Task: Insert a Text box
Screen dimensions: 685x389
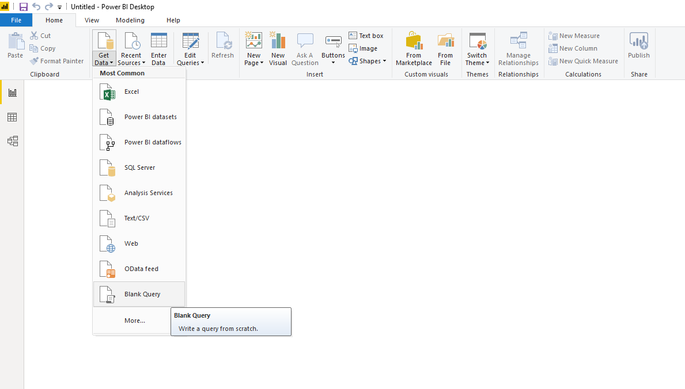Action: pos(366,36)
